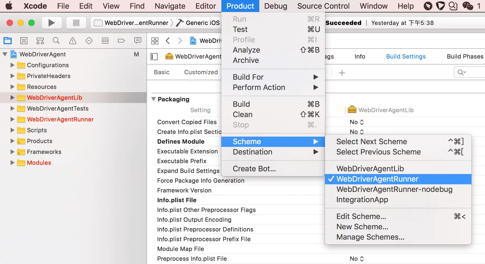
Task: Open the Test navigator diamond icon
Action: coord(89,41)
